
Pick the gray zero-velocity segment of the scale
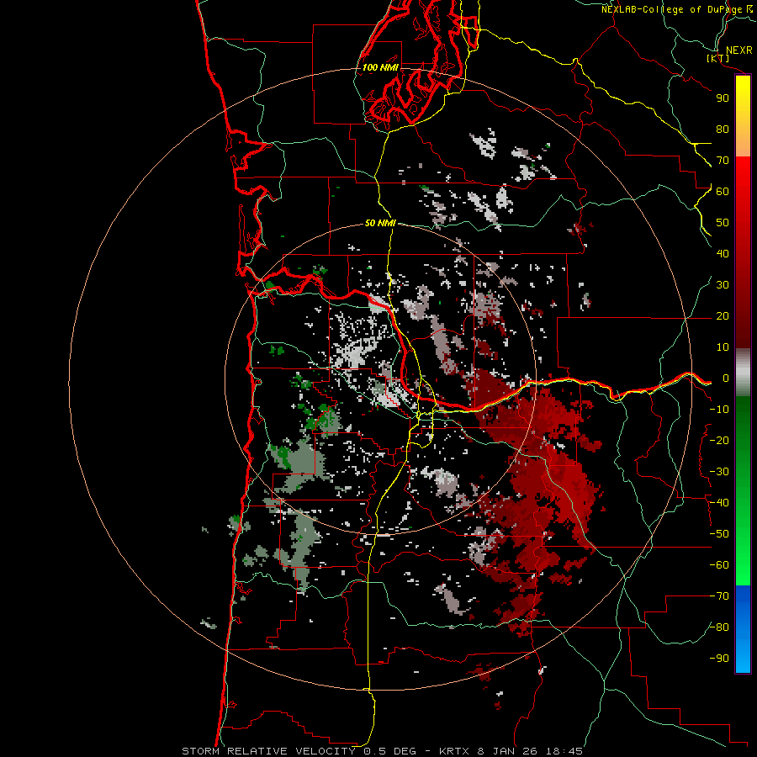(743, 373)
